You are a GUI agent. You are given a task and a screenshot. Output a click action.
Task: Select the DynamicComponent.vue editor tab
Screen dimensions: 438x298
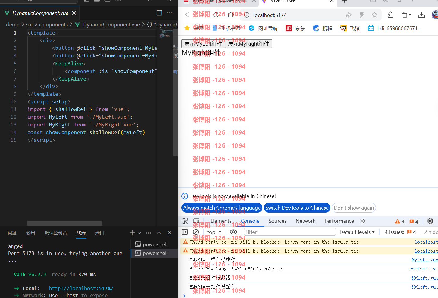coord(40,13)
